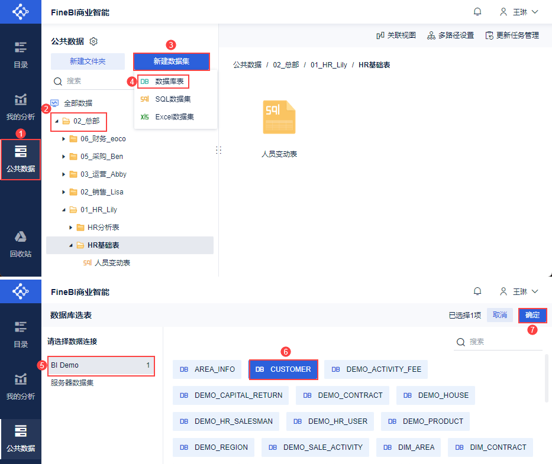Screen dimensions: 552x464
Task: Deselect the CUSTOMER table
Action: [283, 369]
